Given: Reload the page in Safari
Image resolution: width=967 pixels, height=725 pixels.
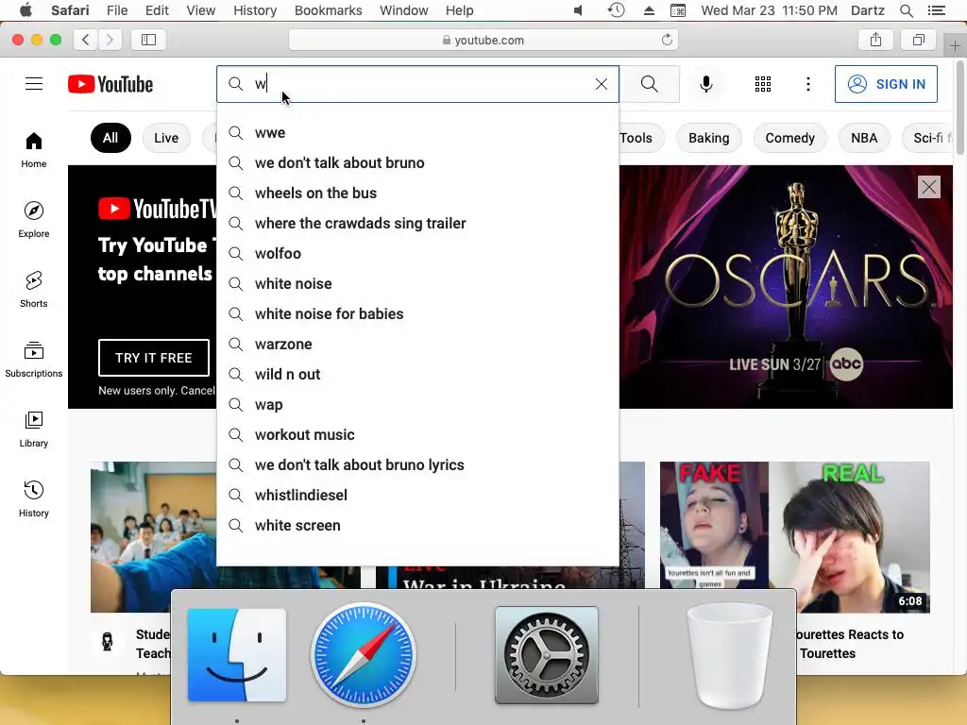Looking at the screenshot, I should click(667, 40).
